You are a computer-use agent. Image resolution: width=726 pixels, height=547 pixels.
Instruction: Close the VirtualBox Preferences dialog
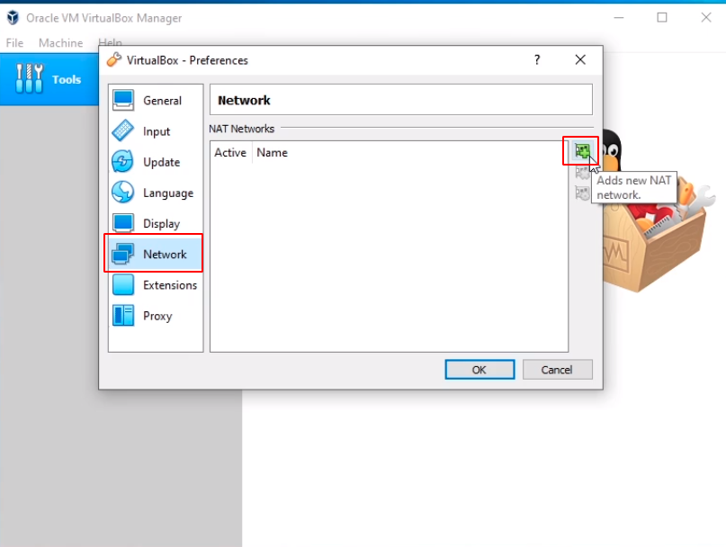coord(580,60)
